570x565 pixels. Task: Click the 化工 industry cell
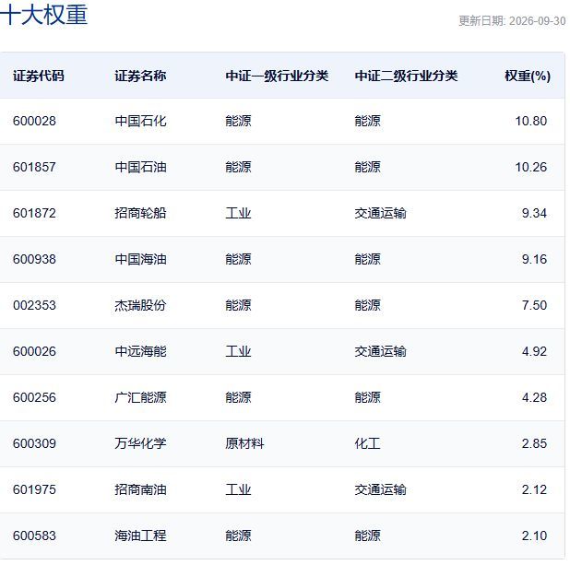point(367,443)
